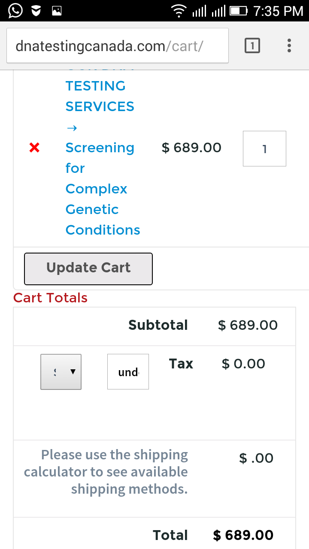Click the TESTING SERVICES link text
The image size is (309, 549).
click(x=100, y=96)
